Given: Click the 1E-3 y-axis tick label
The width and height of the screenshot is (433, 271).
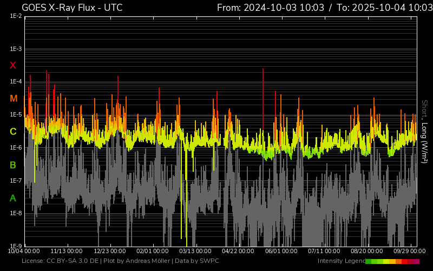Looking at the screenshot, I should (x=16, y=49).
